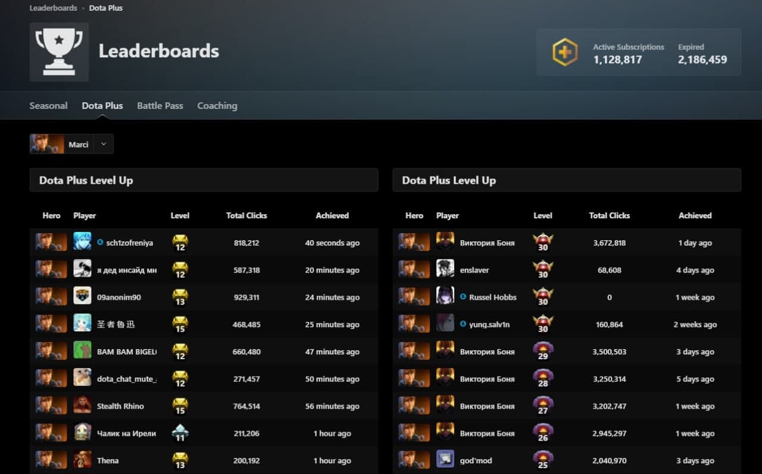This screenshot has width=762, height=474.
Task: Open Russel Hobbs profile link
Action: pos(492,297)
